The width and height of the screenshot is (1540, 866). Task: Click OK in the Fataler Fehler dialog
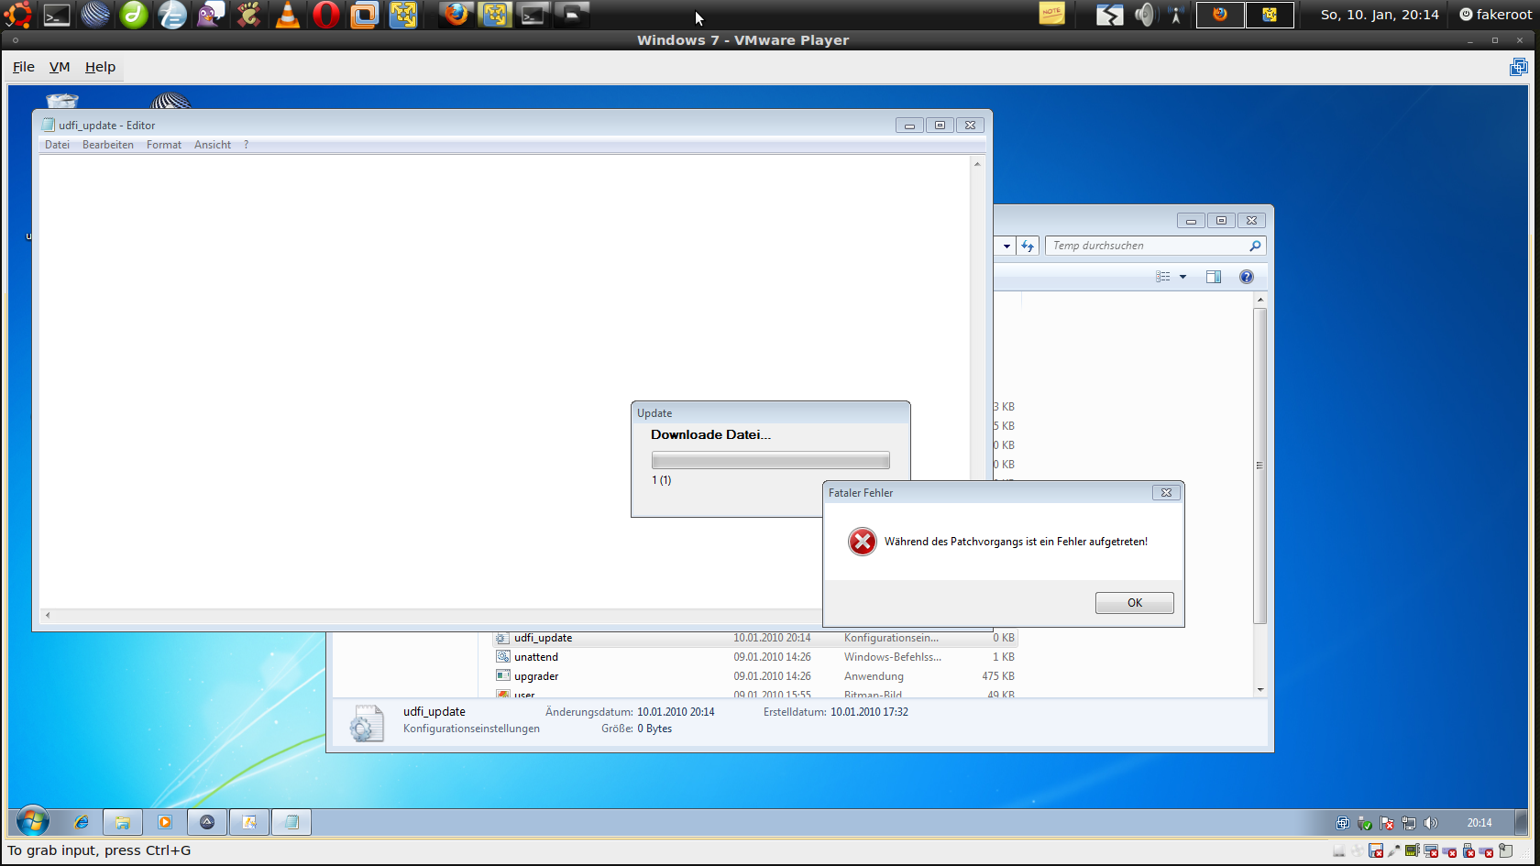[x=1134, y=603]
